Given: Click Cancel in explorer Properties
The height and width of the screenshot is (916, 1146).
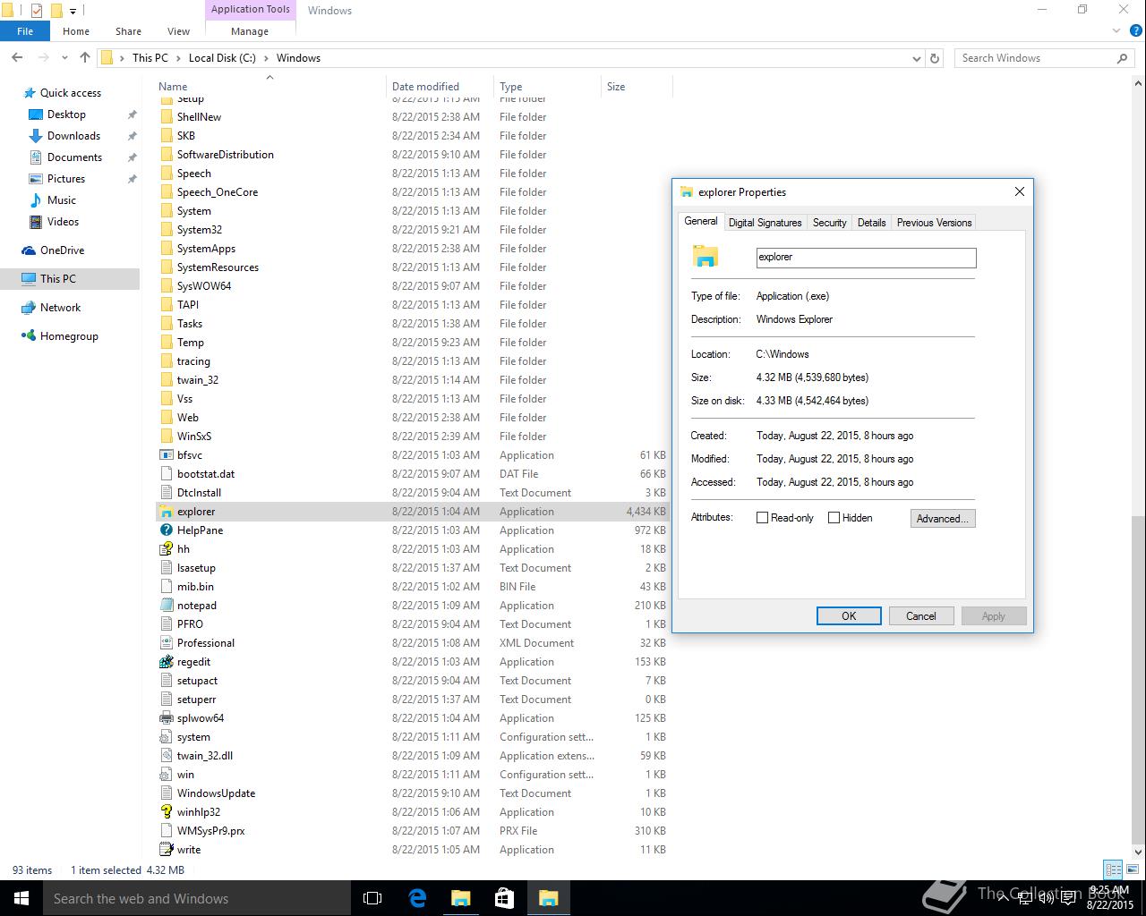Looking at the screenshot, I should tap(920, 616).
